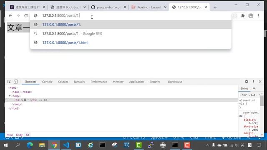Open the green Camtasia taskbar icon
This screenshot has width=267, height=150.
click(139, 145)
